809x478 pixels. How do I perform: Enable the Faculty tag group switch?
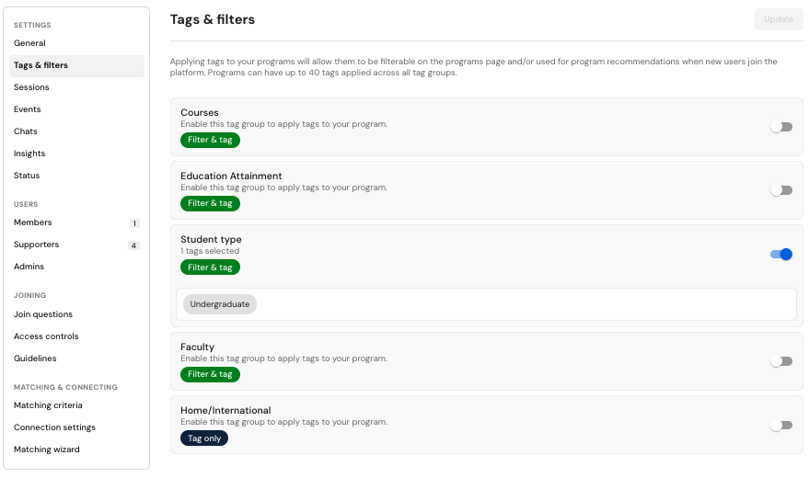point(781,361)
